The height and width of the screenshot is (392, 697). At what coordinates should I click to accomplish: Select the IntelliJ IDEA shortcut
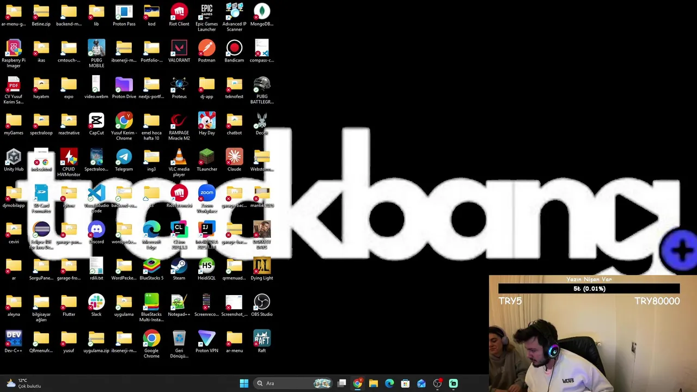point(206,236)
